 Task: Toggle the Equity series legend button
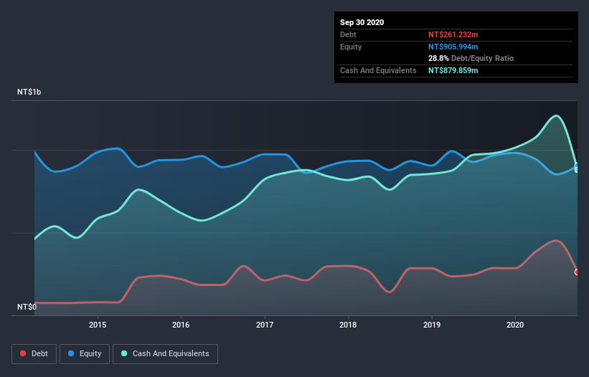85,354
